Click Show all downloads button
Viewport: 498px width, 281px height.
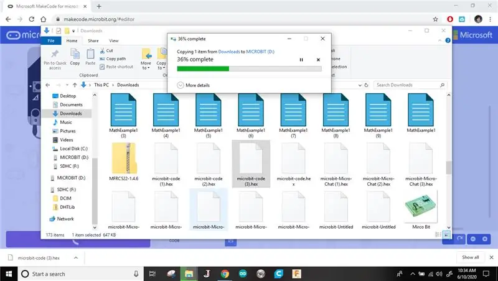click(471, 257)
